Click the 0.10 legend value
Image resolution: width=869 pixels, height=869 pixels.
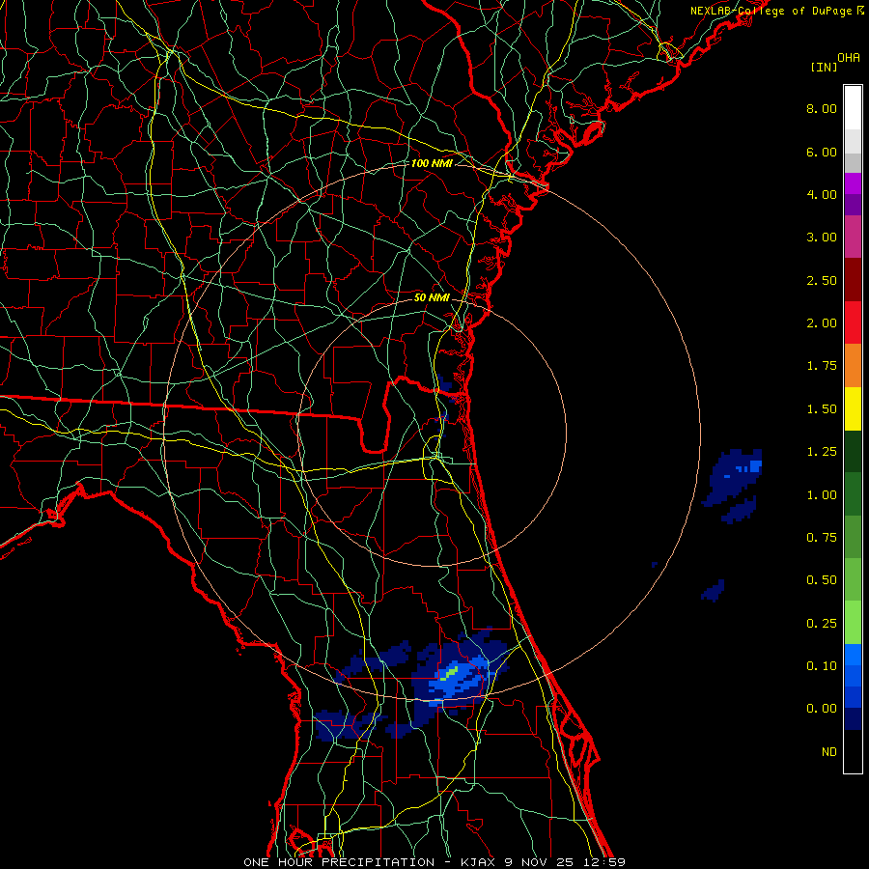point(822,666)
